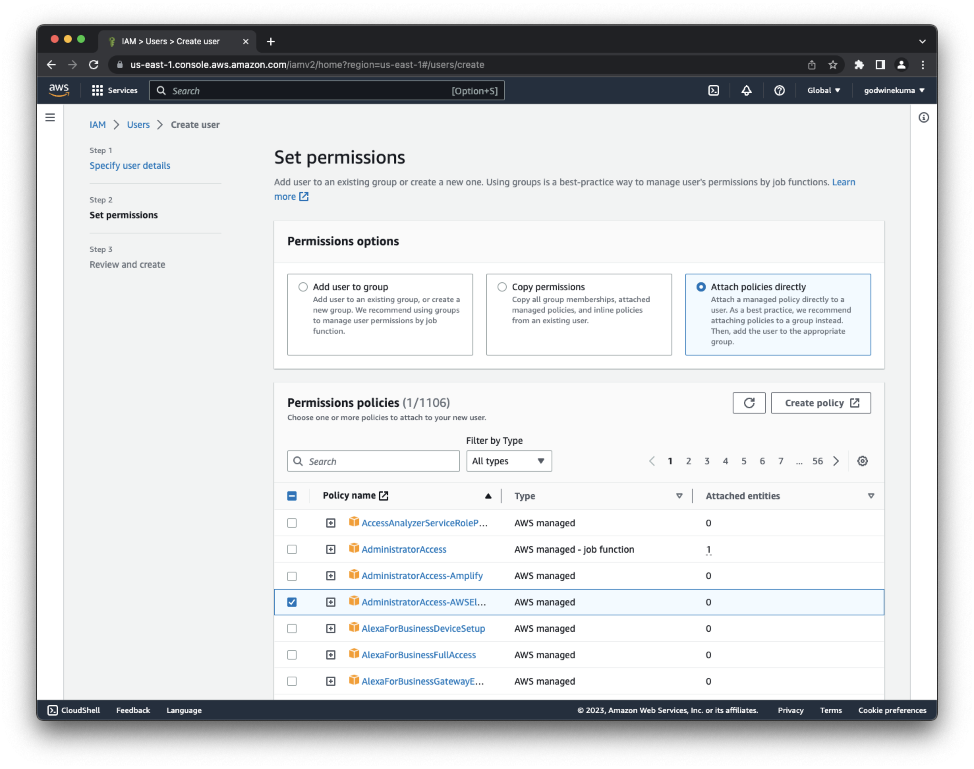This screenshot has height=769, width=974.
Task: Open the All types filter dropdown
Action: pyautogui.click(x=509, y=461)
